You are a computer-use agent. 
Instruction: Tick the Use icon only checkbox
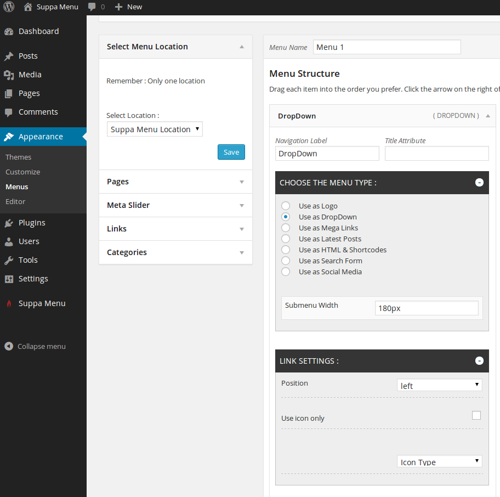476,415
